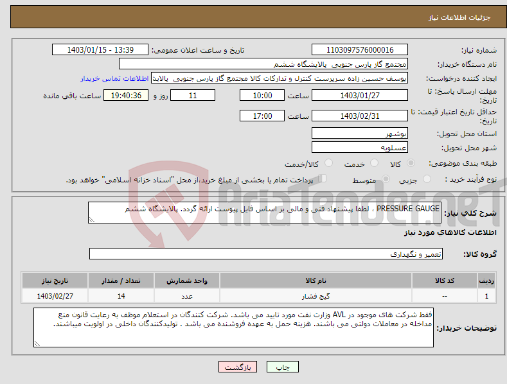Click the price validity date 1403/02/31

click(x=360, y=116)
